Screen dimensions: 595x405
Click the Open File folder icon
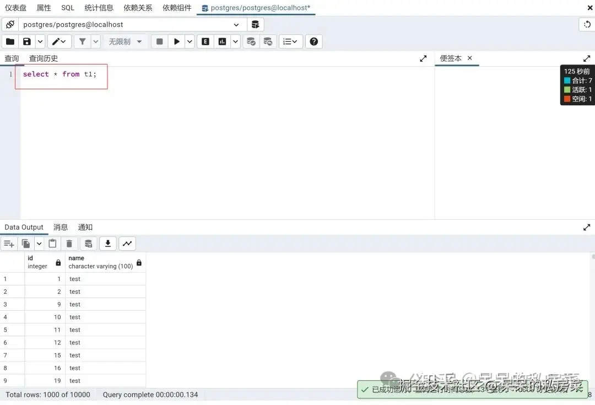click(x=10, y=42)
